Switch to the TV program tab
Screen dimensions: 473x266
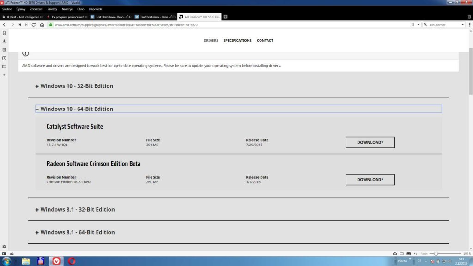pos(67,17)
